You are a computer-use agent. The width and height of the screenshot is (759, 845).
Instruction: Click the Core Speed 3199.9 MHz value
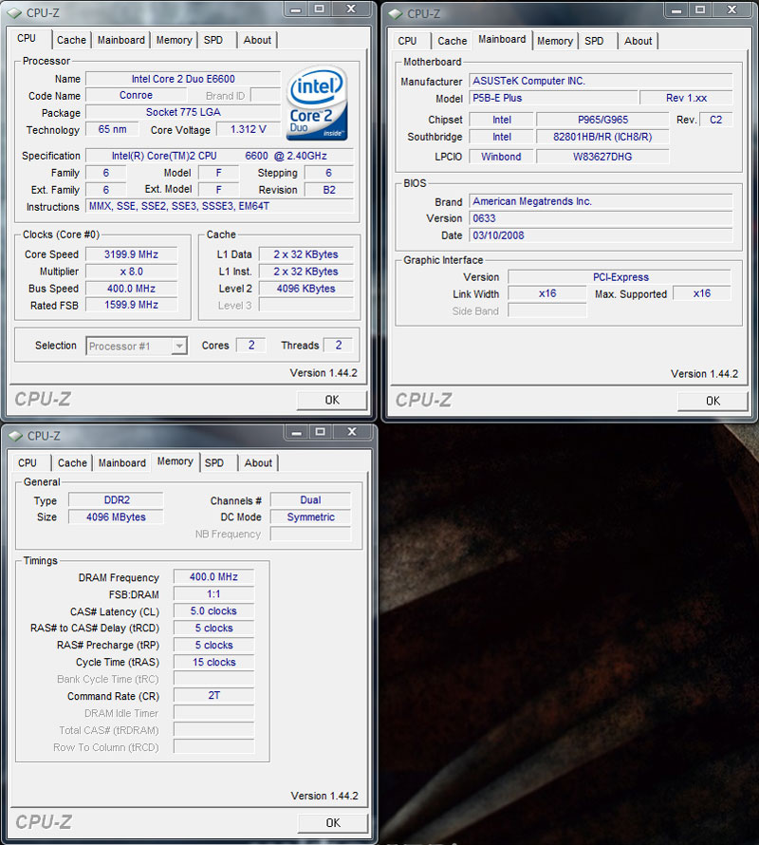tap(131, 254)
